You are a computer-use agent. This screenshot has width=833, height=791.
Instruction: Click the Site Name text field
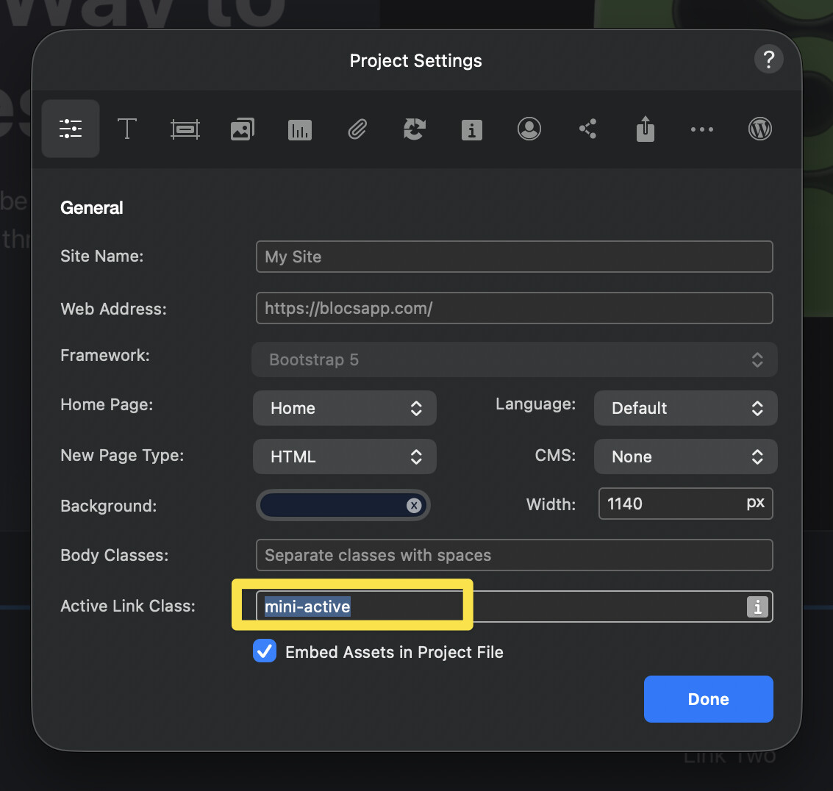514,257
